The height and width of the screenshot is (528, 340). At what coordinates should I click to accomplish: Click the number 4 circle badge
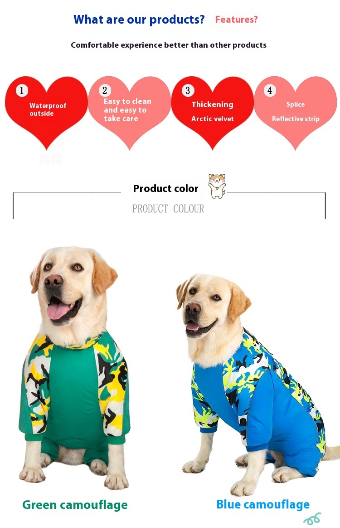270,90
